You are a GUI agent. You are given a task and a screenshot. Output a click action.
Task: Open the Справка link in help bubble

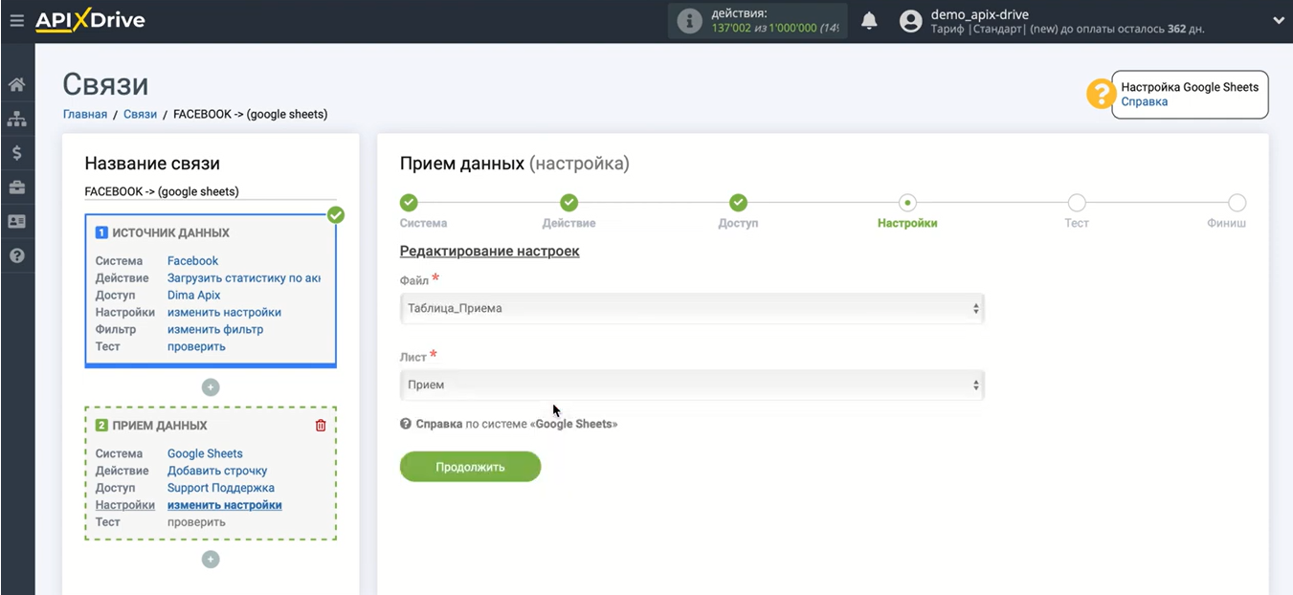coord(1145,101)
